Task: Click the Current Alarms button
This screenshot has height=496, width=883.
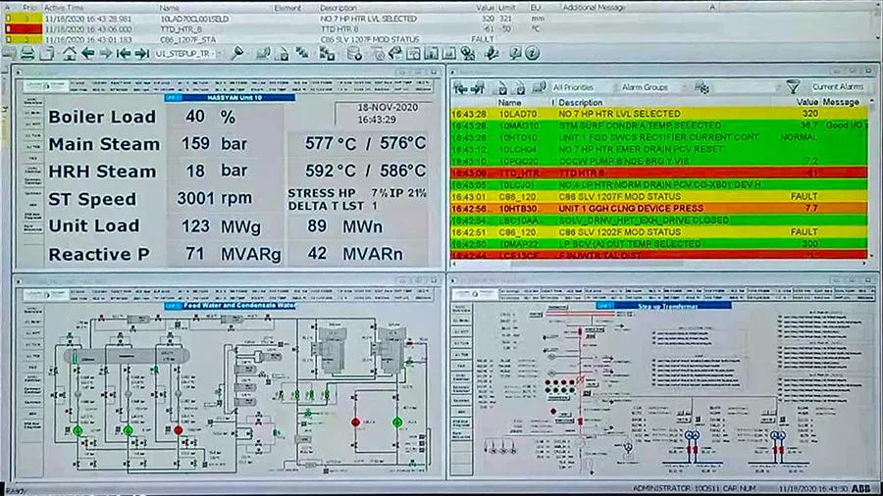Action: point(836,87)
